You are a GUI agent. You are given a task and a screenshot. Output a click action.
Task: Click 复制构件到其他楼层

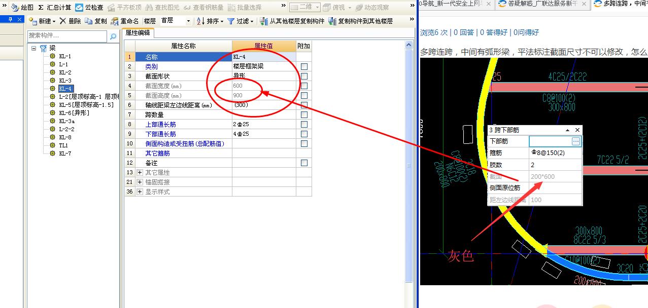coord(361,21)
